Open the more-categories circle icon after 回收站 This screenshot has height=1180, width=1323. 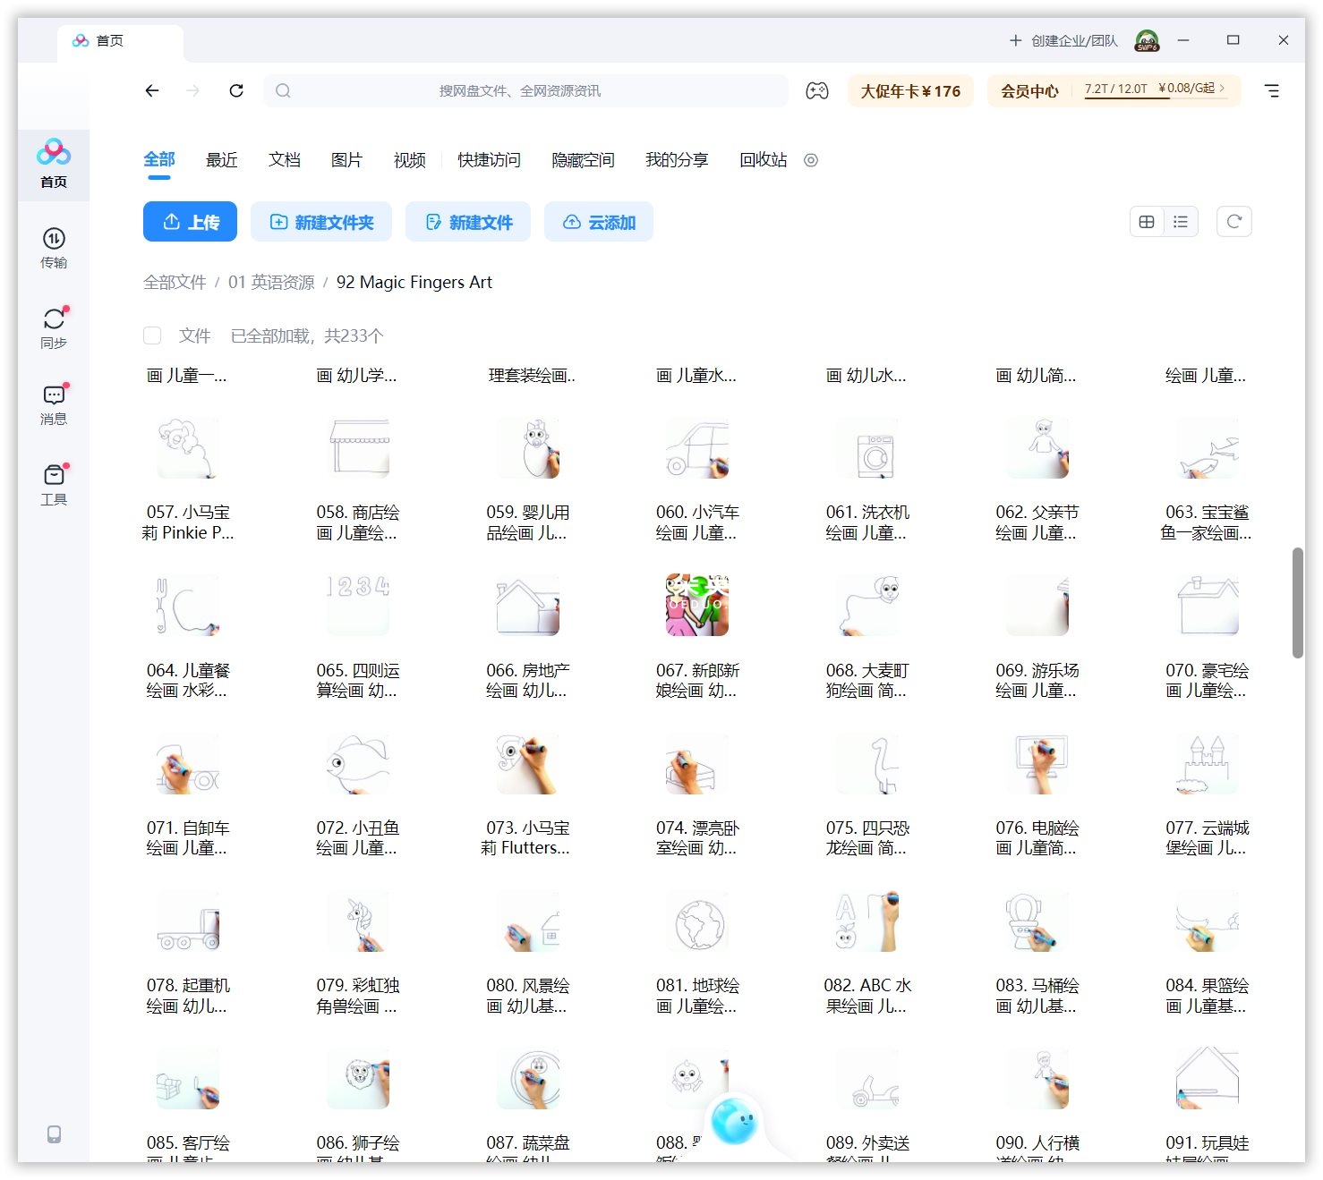click(x=811, y=160)
